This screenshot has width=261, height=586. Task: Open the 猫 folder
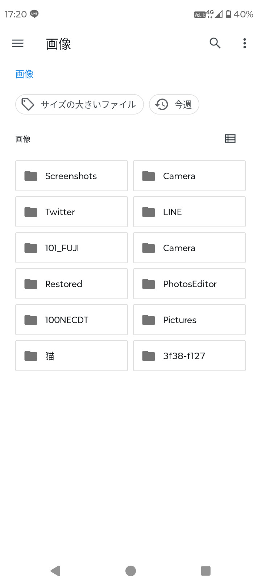(71, 356)
